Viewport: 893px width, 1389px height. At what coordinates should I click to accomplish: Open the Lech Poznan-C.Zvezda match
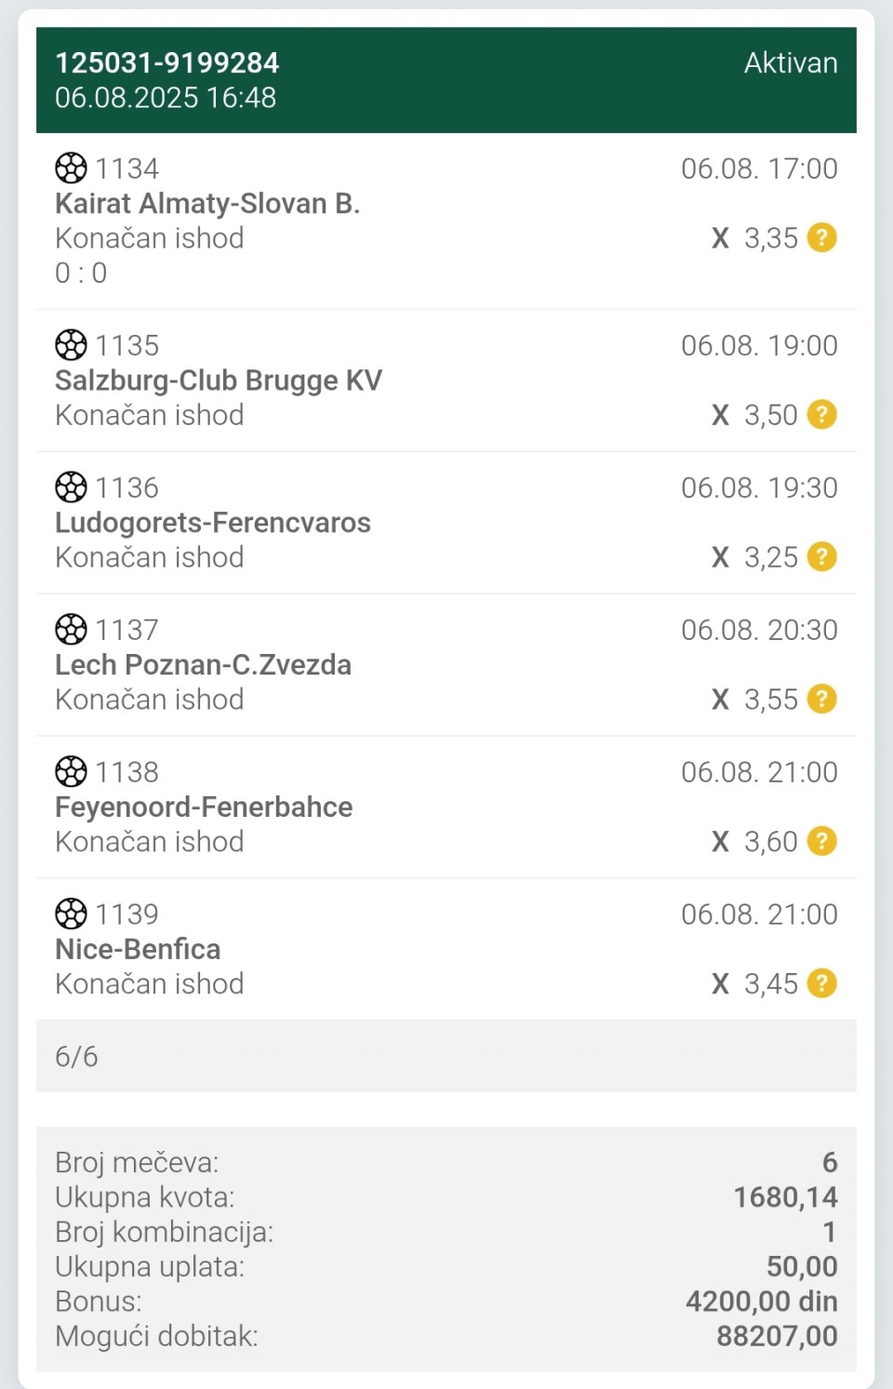pos(203,665)
